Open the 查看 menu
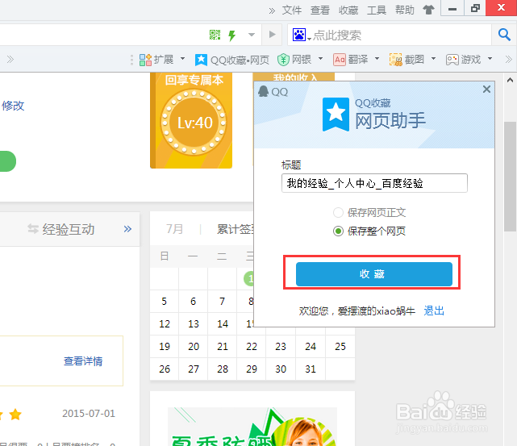 click(x=320, y=10)
